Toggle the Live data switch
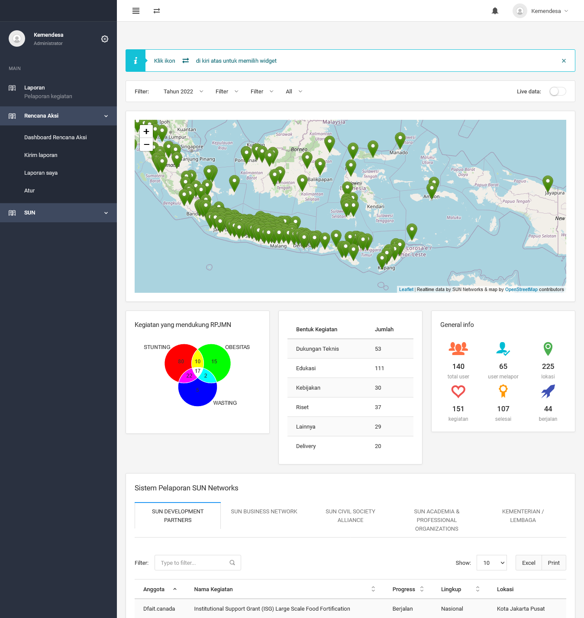Screen dimensions: 584x618 [x=558, y=91]
